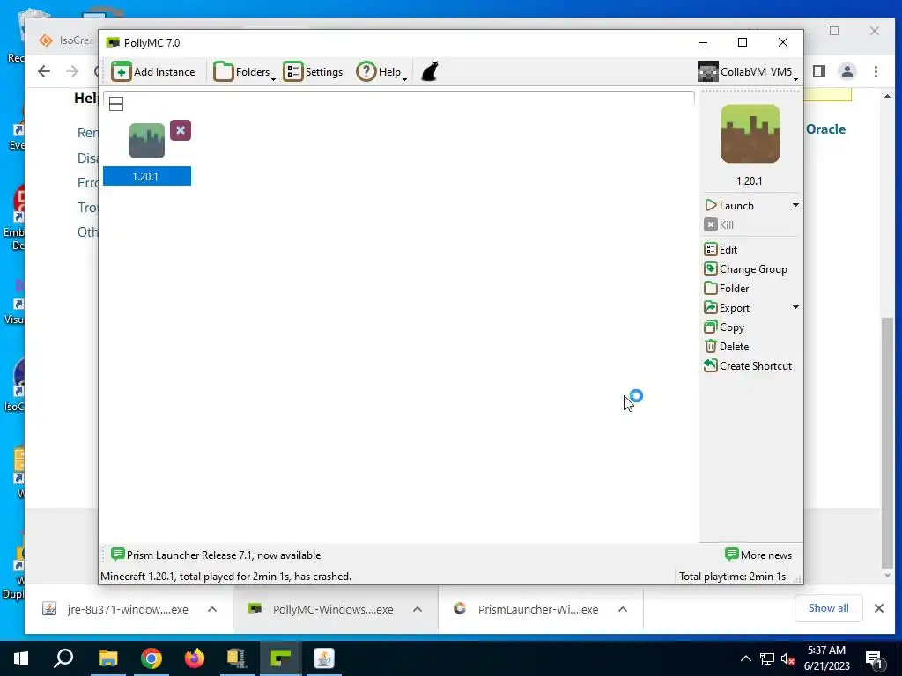Open the Windows Start menu

click(x=21, y=658)
